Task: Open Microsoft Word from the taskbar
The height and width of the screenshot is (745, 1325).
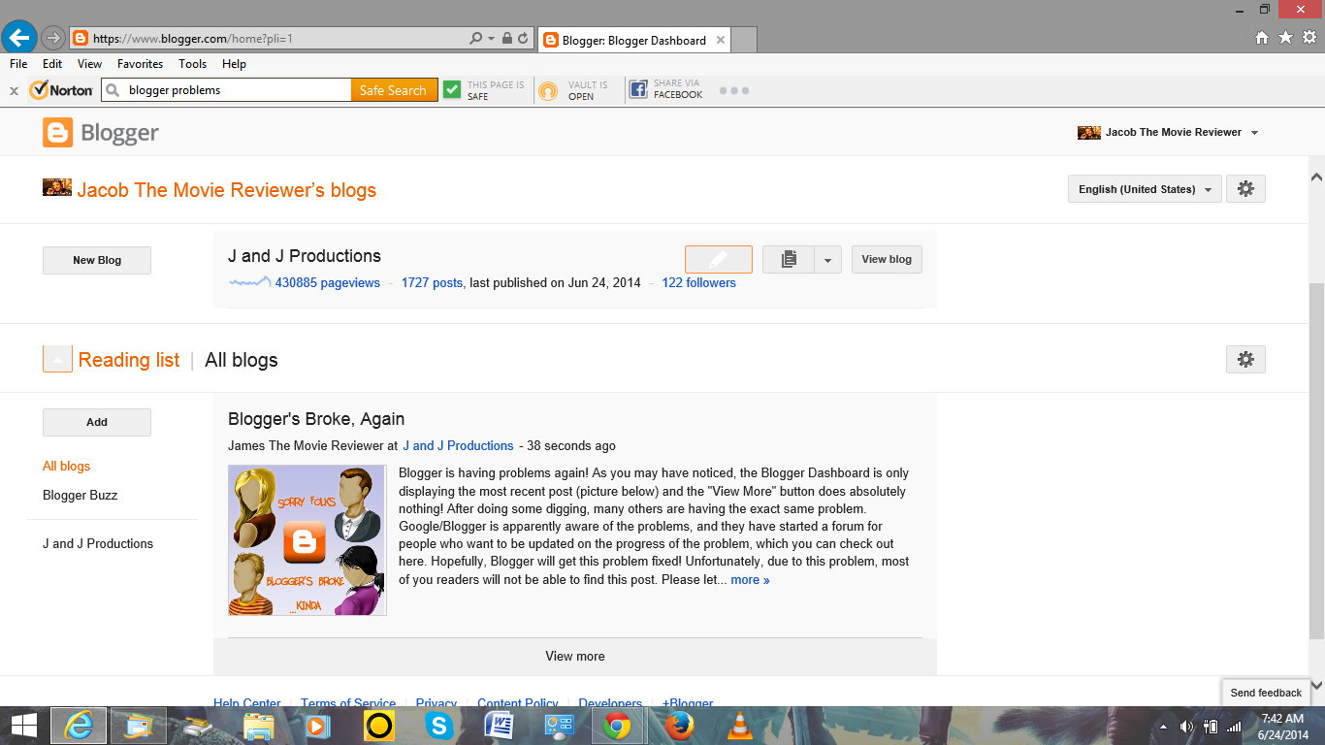Action: coord(500,726)
